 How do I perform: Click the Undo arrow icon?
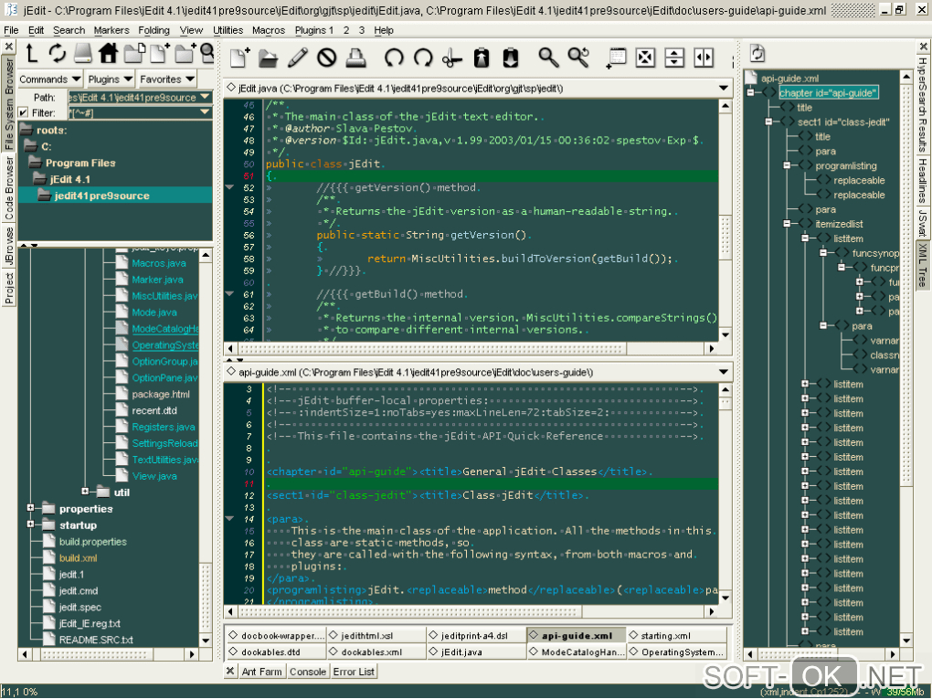394,58
